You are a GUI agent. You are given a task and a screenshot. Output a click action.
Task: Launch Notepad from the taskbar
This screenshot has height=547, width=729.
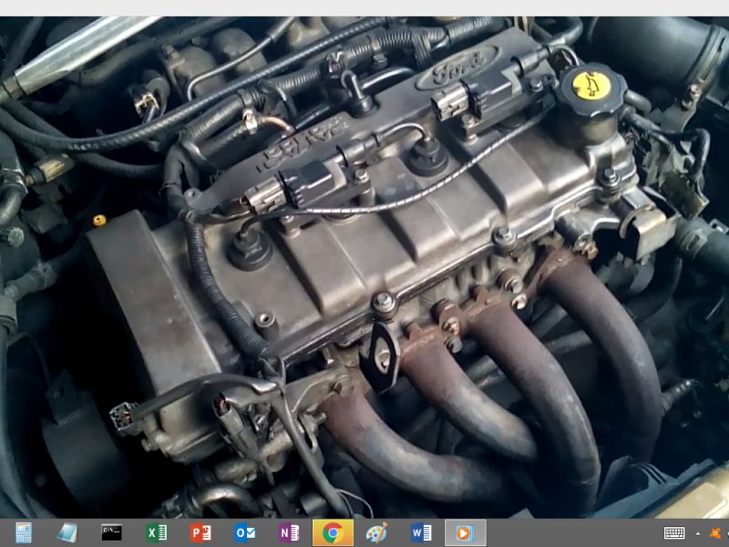click(67, 532)
